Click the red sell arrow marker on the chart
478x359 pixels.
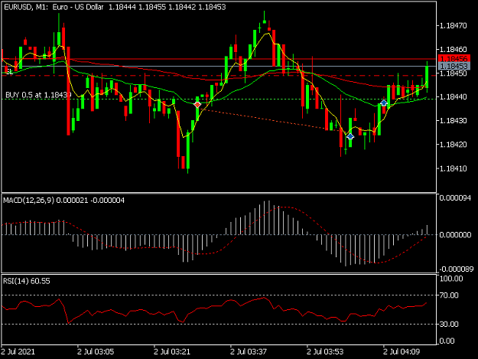[x=197, y=105]
